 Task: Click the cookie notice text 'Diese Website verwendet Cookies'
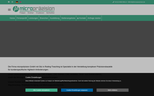point(73,81)
